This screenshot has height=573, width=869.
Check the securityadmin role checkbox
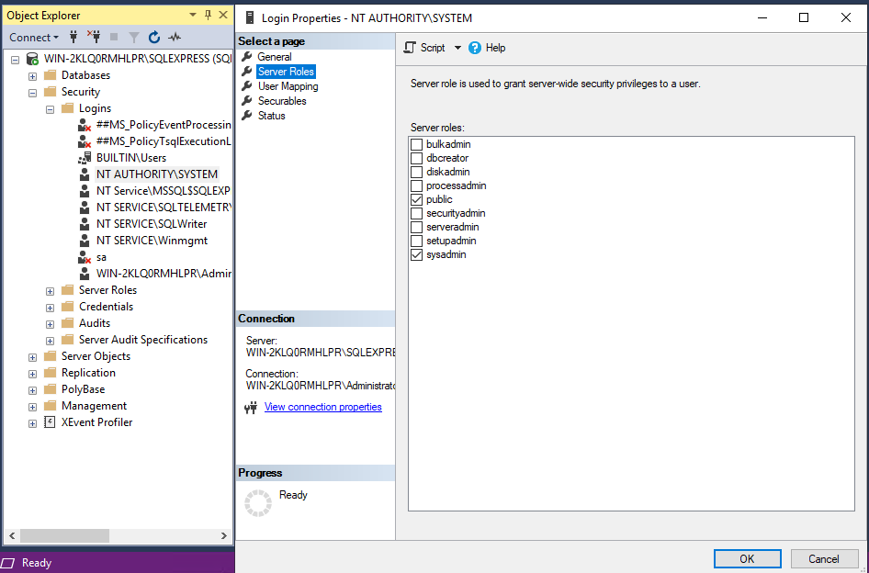(x=417, y=213)
